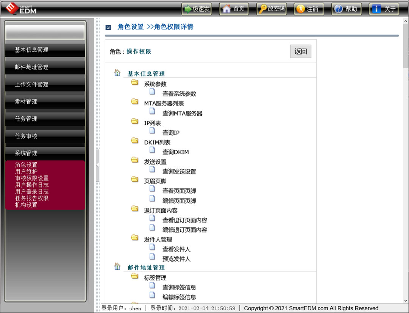Open 机构设置 submenu item
The height and width of the screenshot is (313, 409).
click(26, 205)
